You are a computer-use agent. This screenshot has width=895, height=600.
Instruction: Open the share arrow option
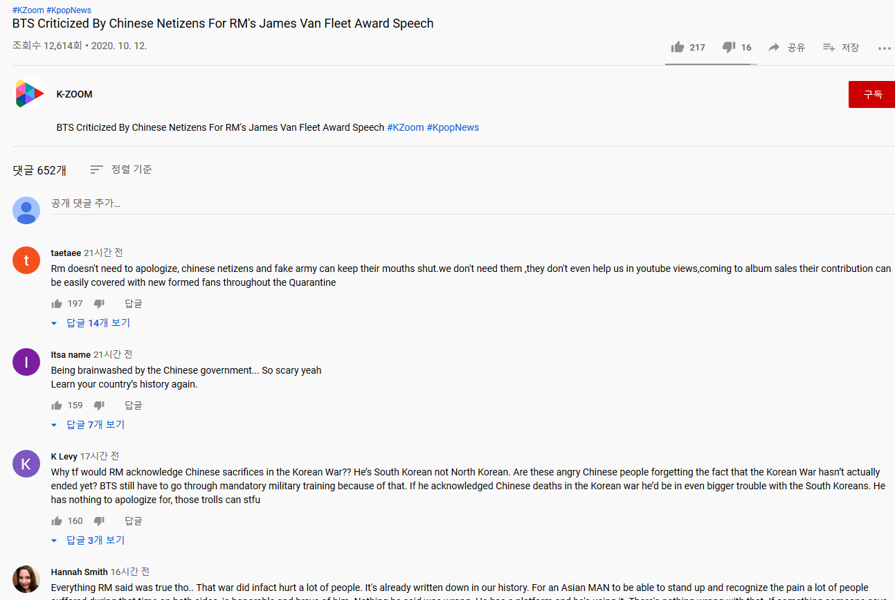(774, 47)
